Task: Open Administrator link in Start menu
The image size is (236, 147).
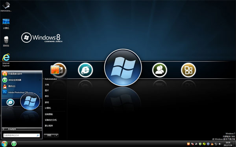Action: tap(51, 79)
